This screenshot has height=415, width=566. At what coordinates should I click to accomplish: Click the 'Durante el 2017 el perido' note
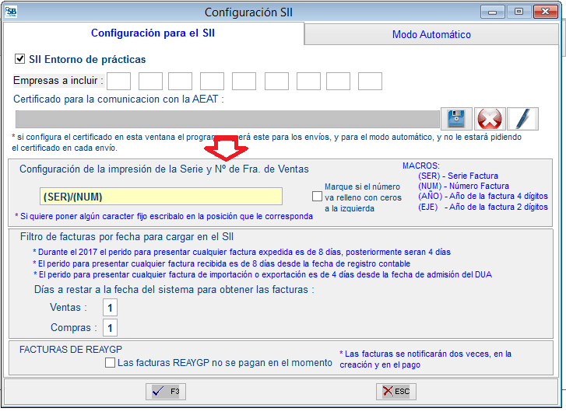tap(242, 252)
